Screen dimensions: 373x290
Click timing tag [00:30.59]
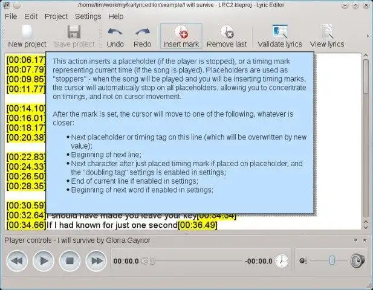26,205
